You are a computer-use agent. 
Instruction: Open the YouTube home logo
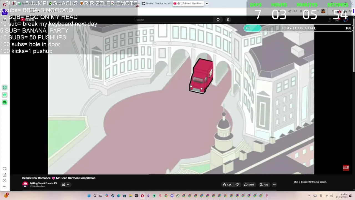point(28,20)
